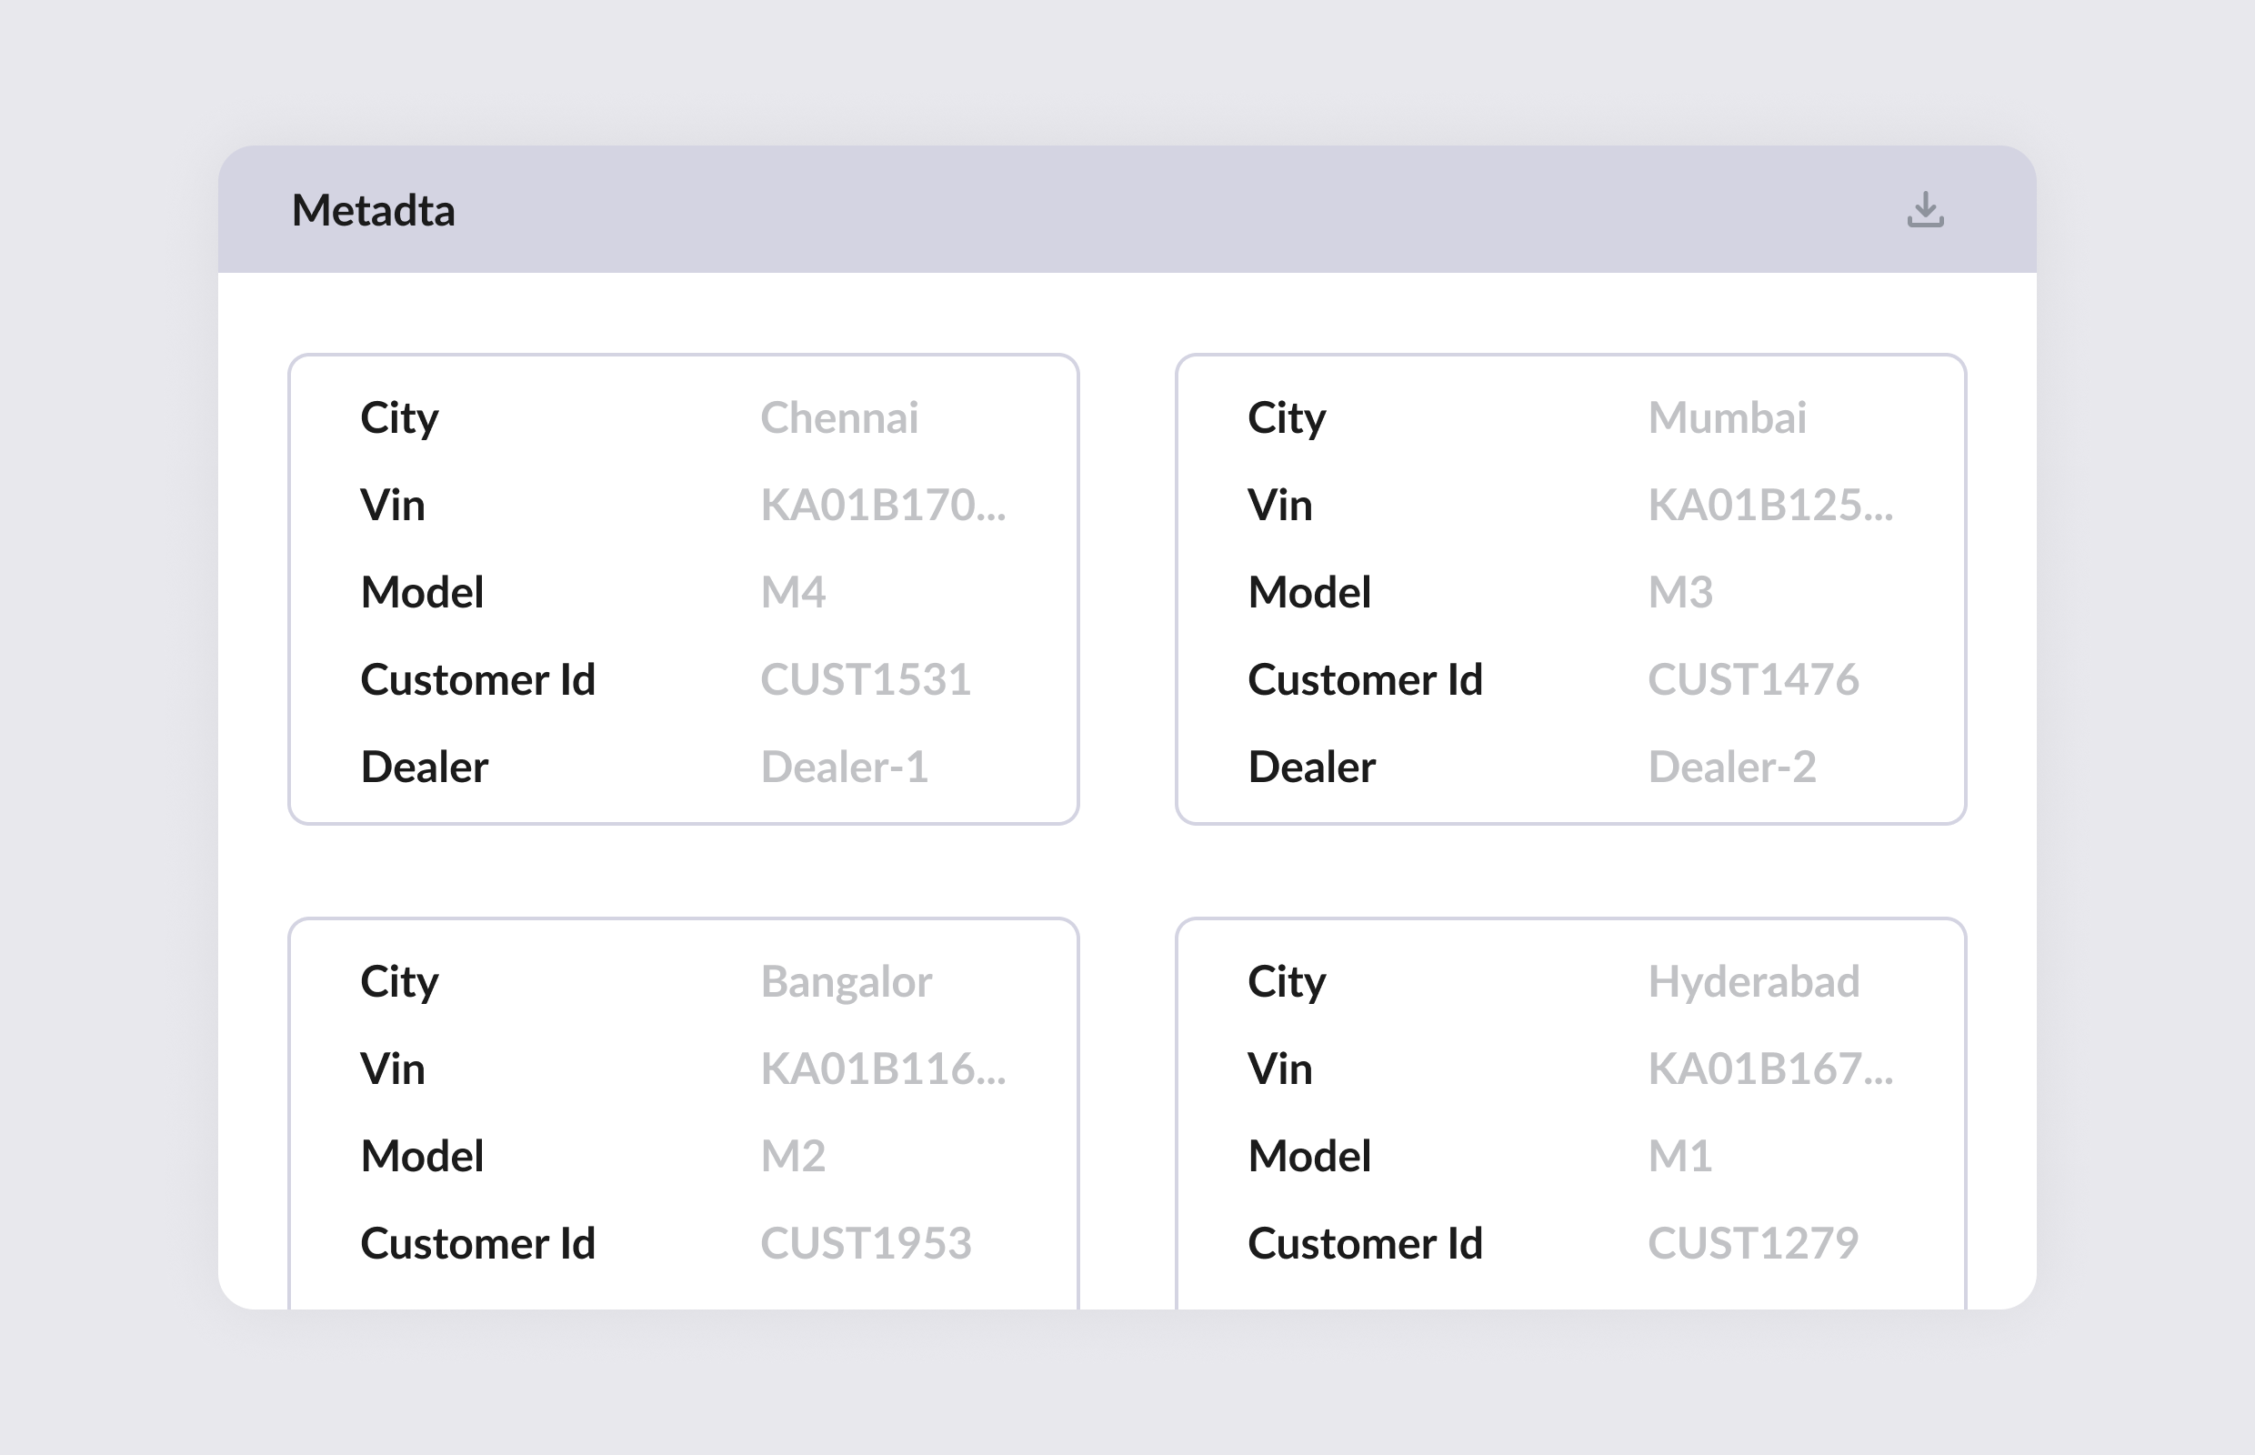Click the Model M3 value
Image resolution: width=2255 pixels, height=1455 pixels.
(1680, 593)
